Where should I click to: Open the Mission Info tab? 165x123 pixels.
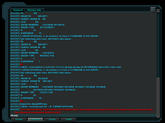point(34,10)
